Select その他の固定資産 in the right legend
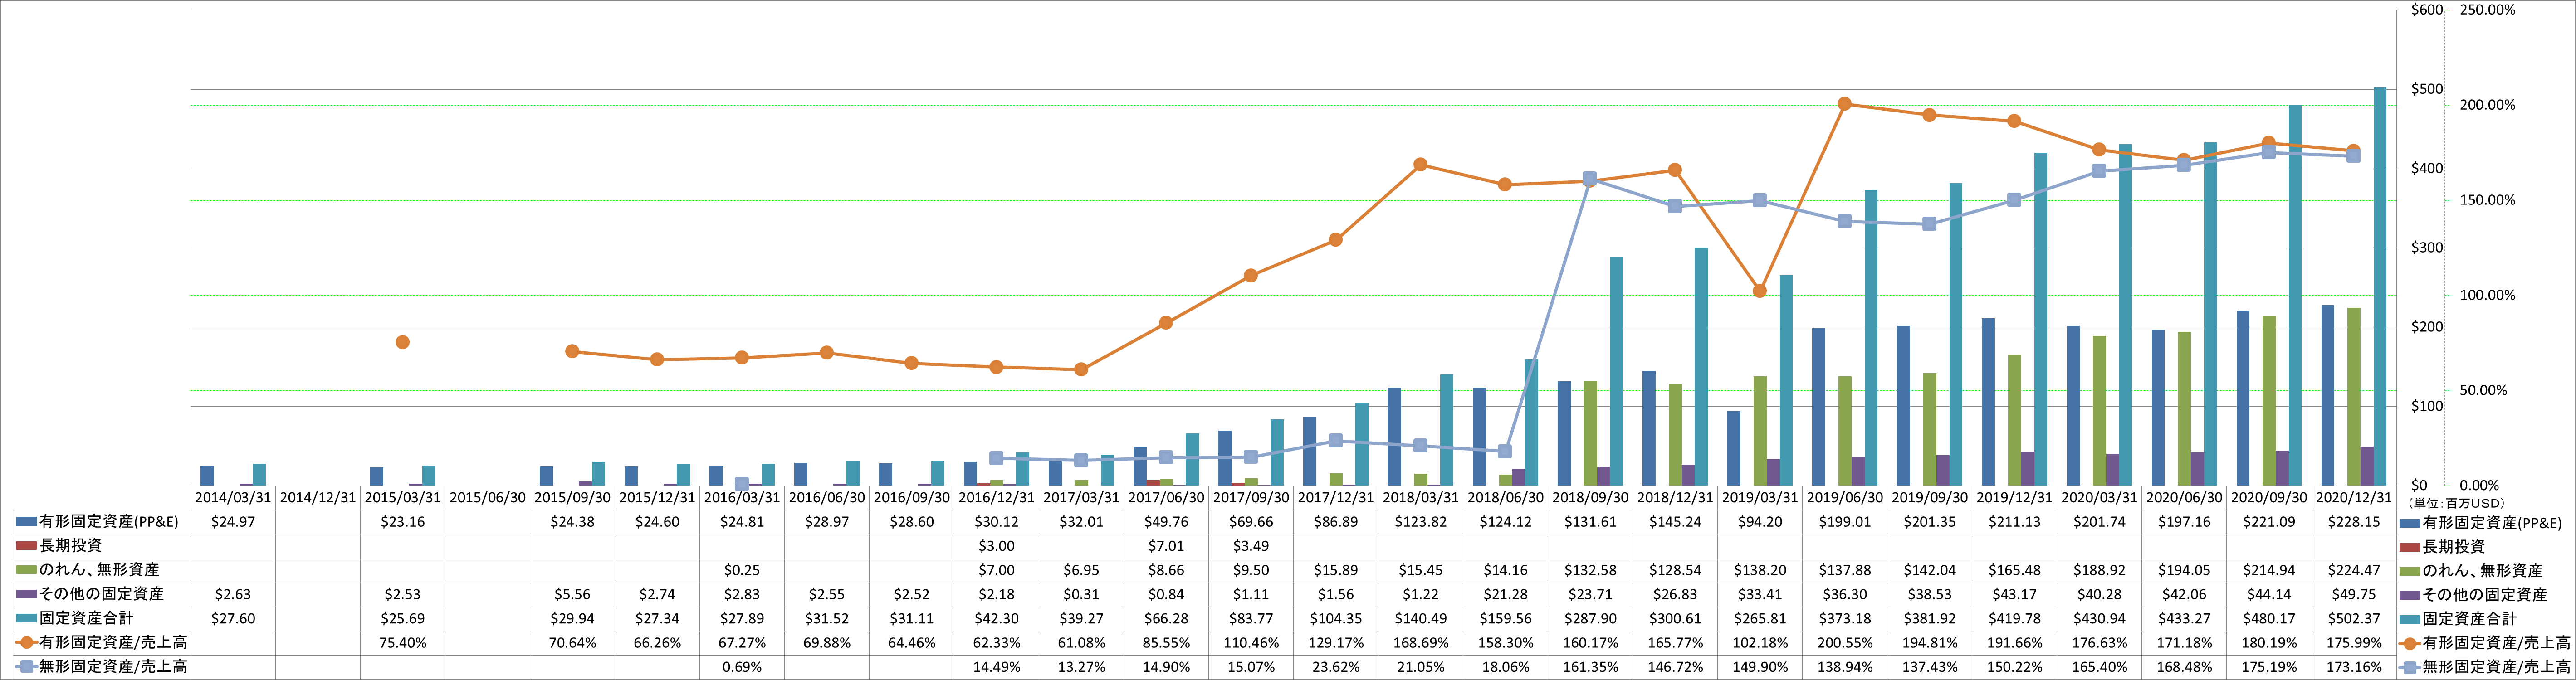The image size is (2576, 680). click(x=2484, y=595)
